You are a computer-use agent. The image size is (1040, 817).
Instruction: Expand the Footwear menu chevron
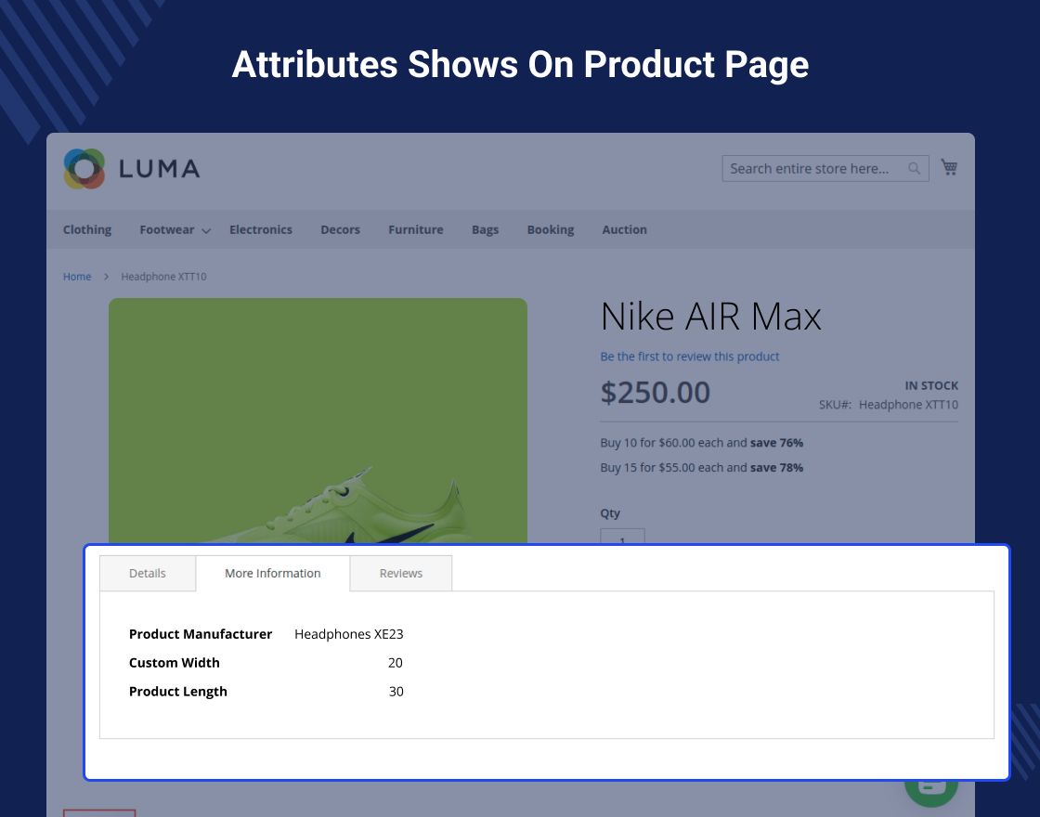[206, 231]
